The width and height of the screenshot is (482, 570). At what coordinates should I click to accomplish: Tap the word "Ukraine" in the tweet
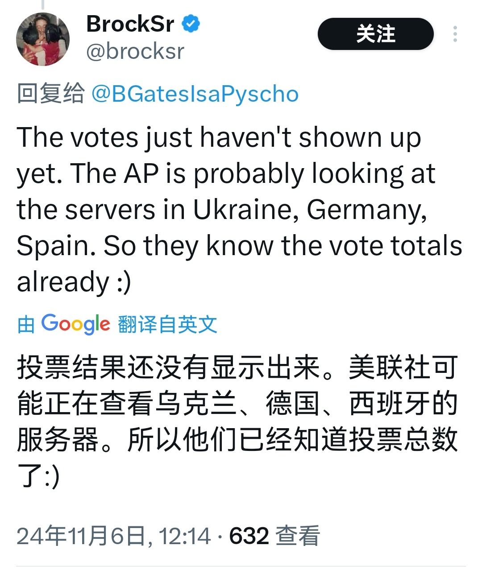tap(246, 210)
